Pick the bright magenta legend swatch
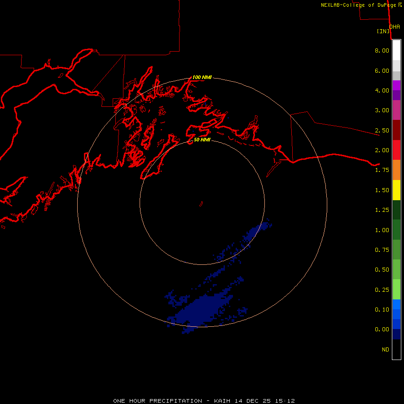The image size is (404, 404). pyautogui.click(x=396, y=85)
